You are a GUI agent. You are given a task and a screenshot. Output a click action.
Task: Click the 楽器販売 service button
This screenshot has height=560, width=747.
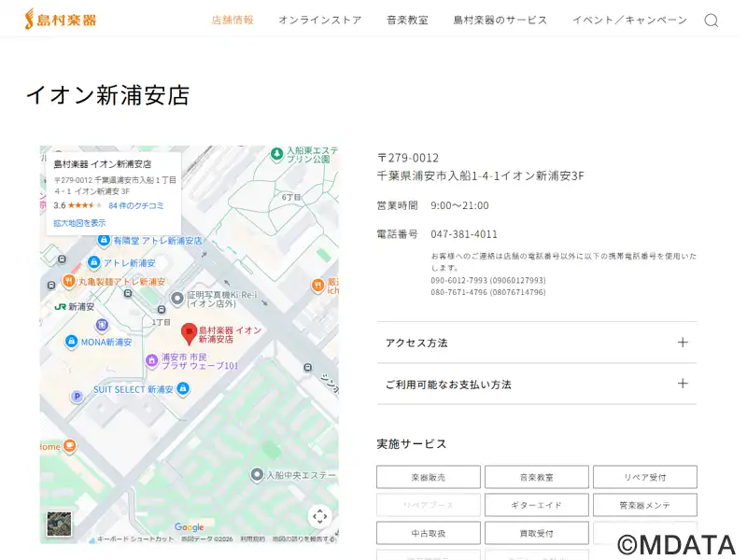(x=428, y=477)
